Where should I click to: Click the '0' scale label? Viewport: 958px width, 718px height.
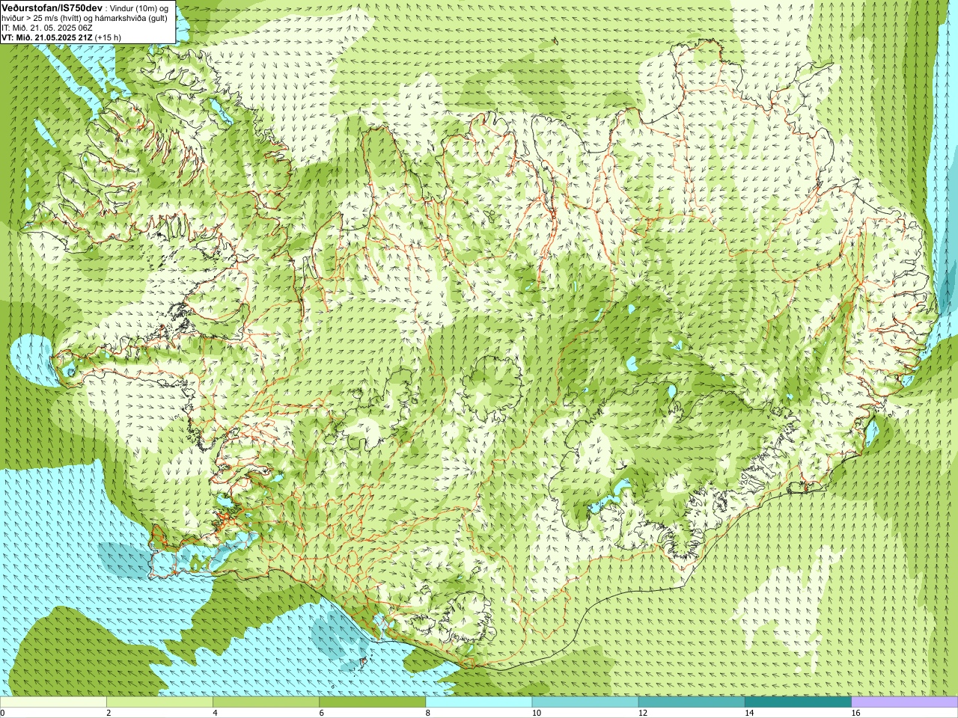pos(2,713)
